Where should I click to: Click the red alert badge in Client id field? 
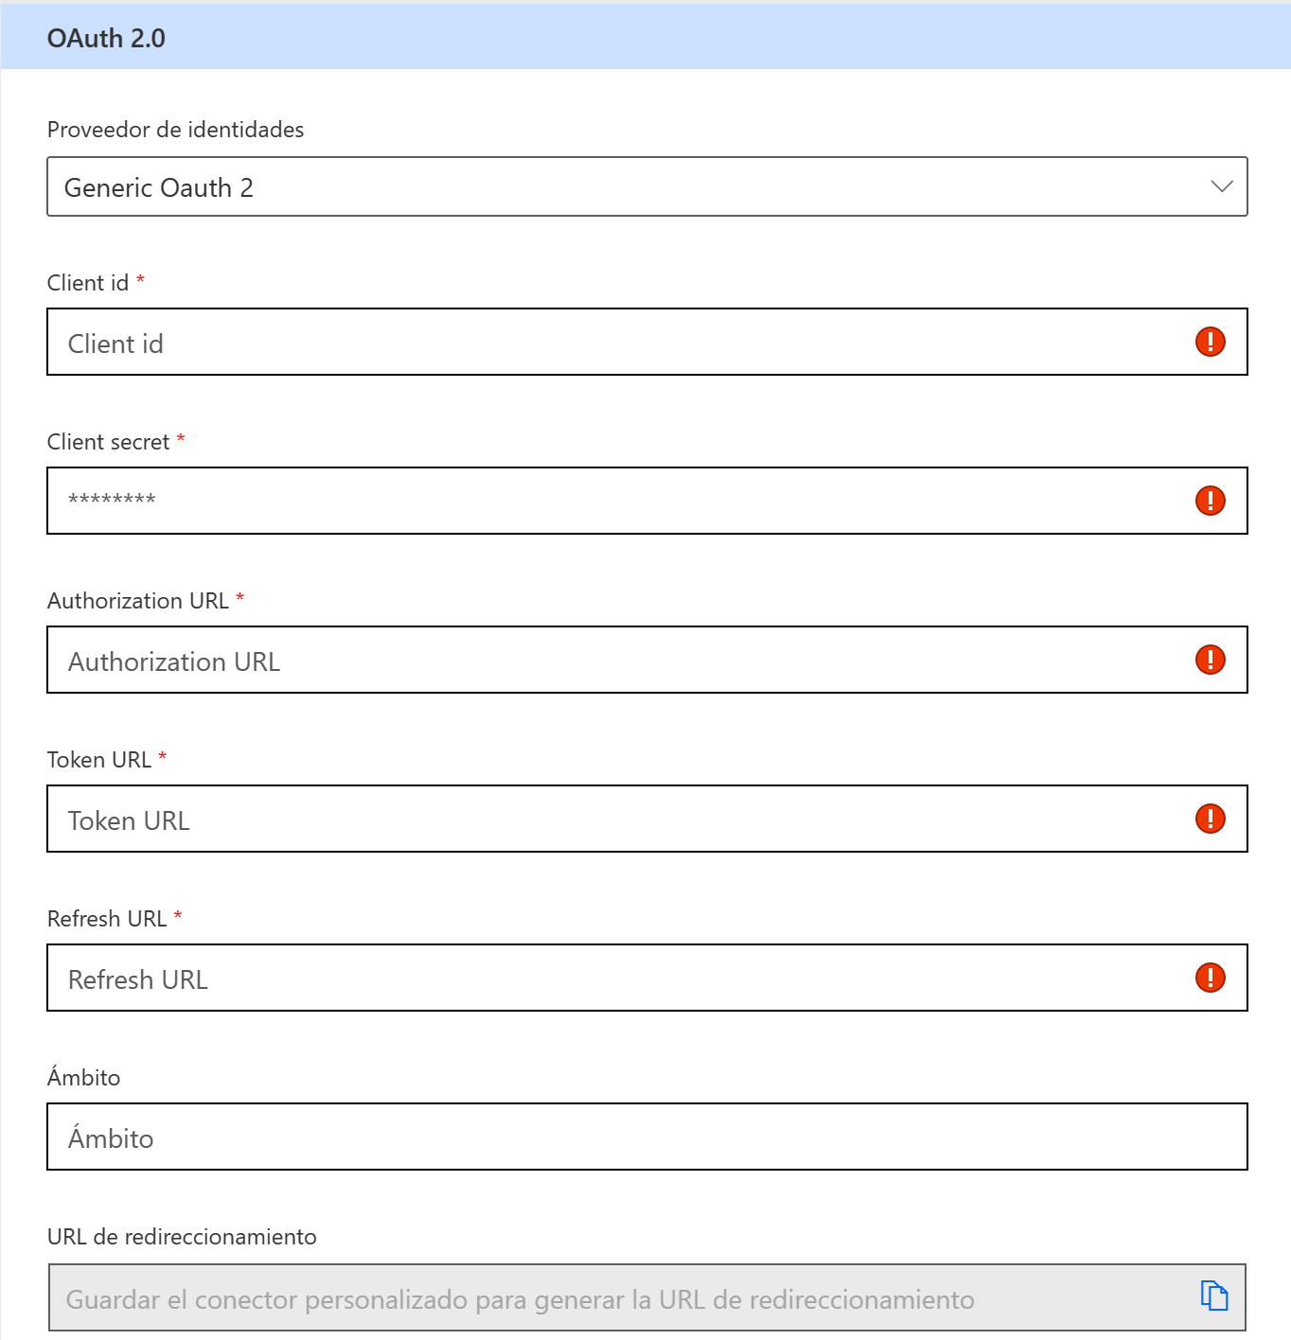pyautogui.click(x=1210, y=342)
